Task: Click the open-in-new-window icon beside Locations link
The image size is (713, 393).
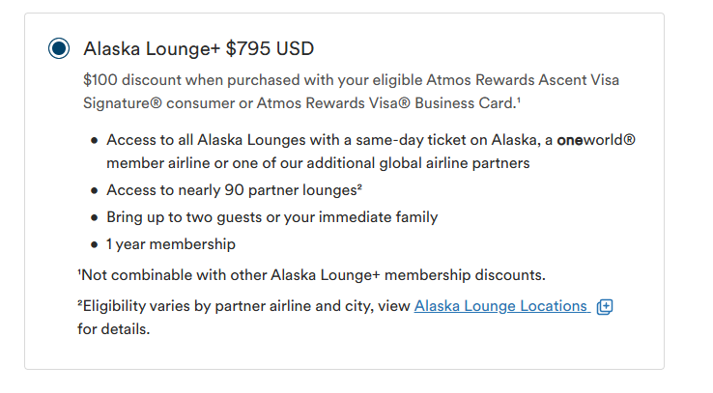Action: pyautogui.click(x=606, y=307)
